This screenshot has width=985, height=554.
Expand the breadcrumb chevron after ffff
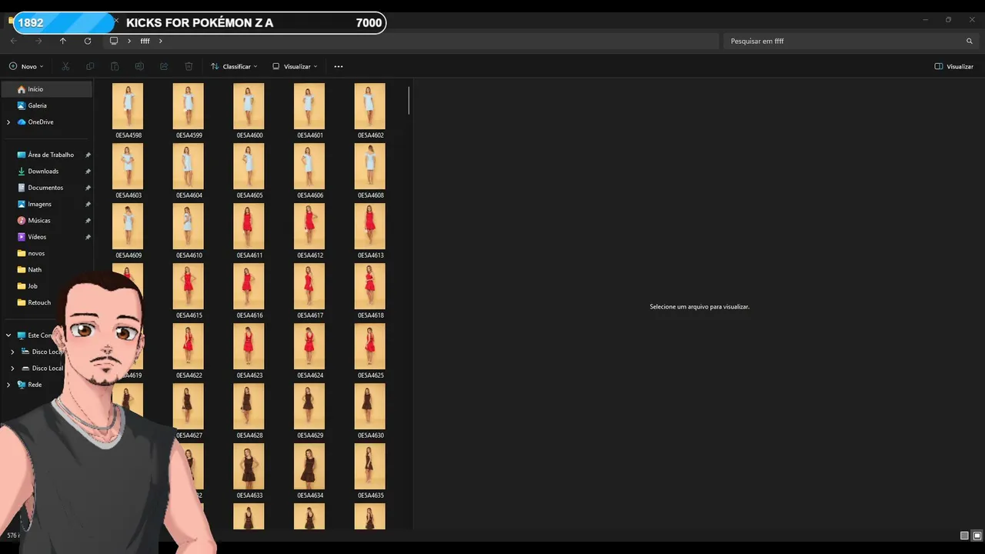[x=161, y=41]
